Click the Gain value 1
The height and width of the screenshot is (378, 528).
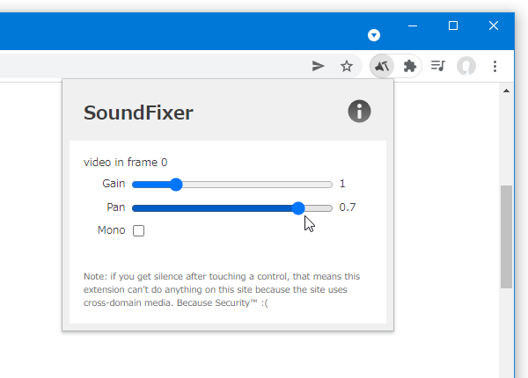click(x=342, y=184)
